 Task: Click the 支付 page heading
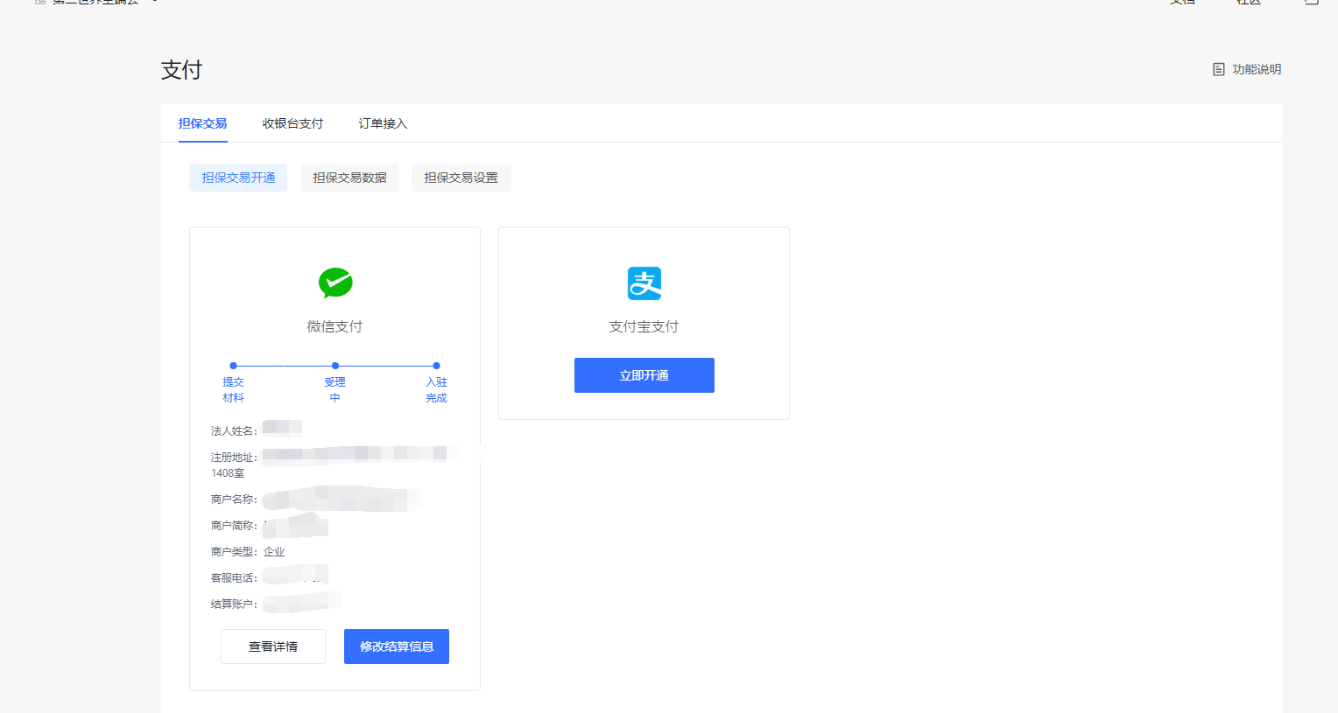coord(181,70)
